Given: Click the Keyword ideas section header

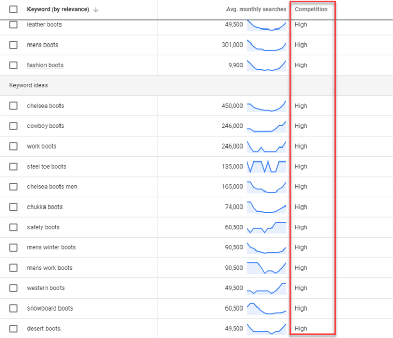Looking at the screenshot, I should coord(29,85).
